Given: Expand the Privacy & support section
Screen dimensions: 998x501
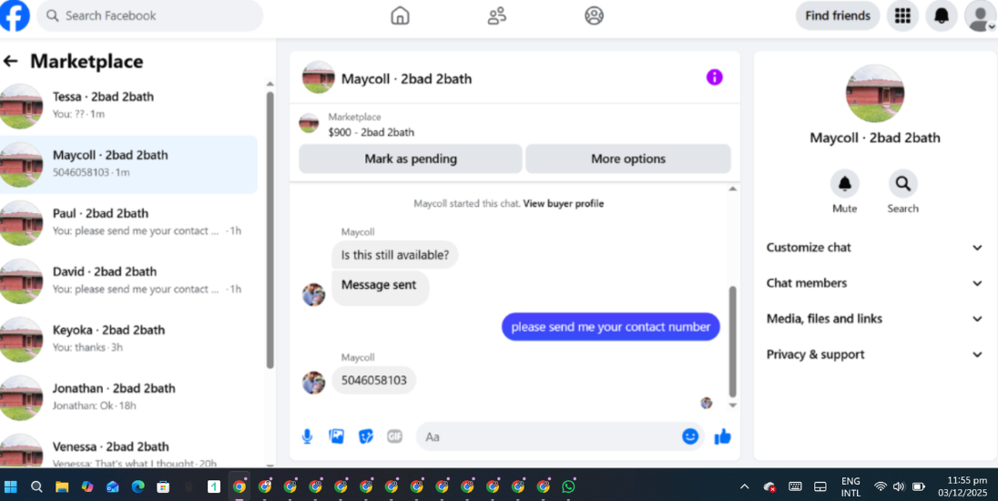Looking at the screenshot, I should point(874,354).
